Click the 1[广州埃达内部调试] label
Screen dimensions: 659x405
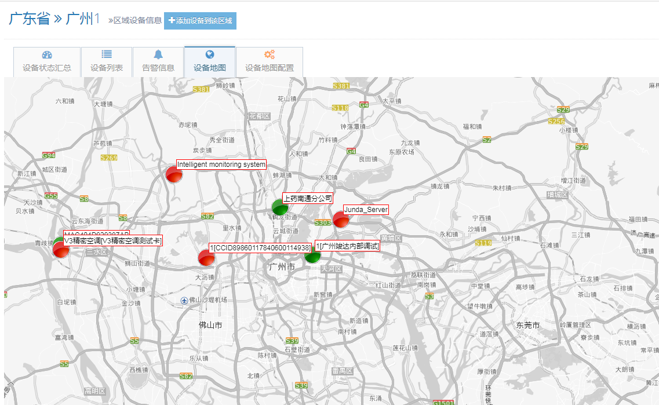click(x=347, y=246)
